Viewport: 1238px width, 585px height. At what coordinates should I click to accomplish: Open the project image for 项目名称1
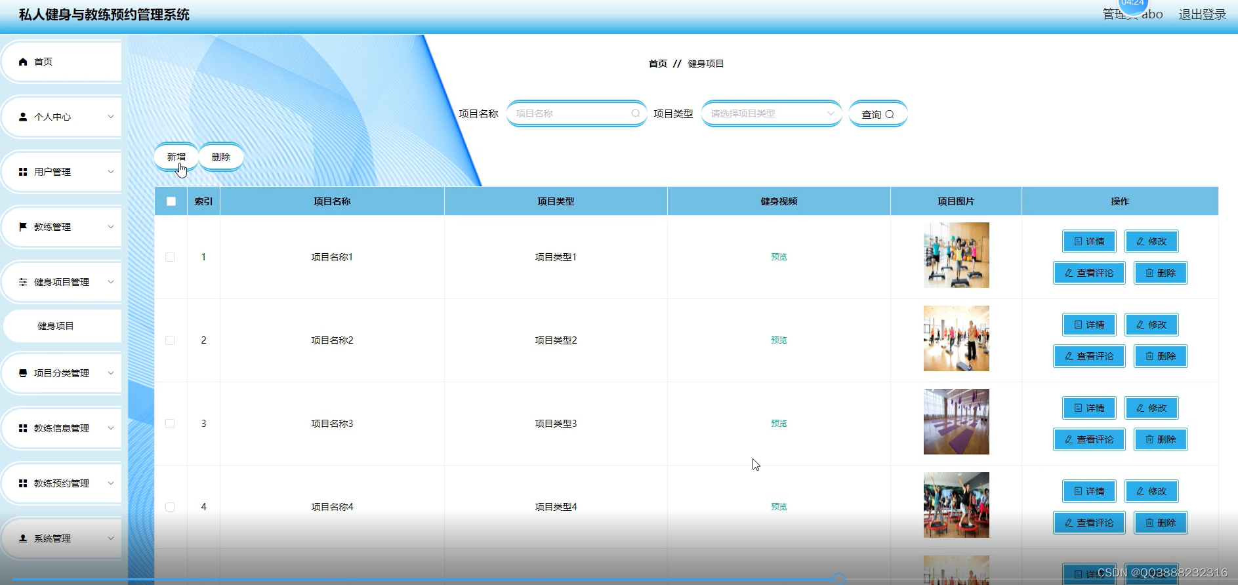[956, 255]
